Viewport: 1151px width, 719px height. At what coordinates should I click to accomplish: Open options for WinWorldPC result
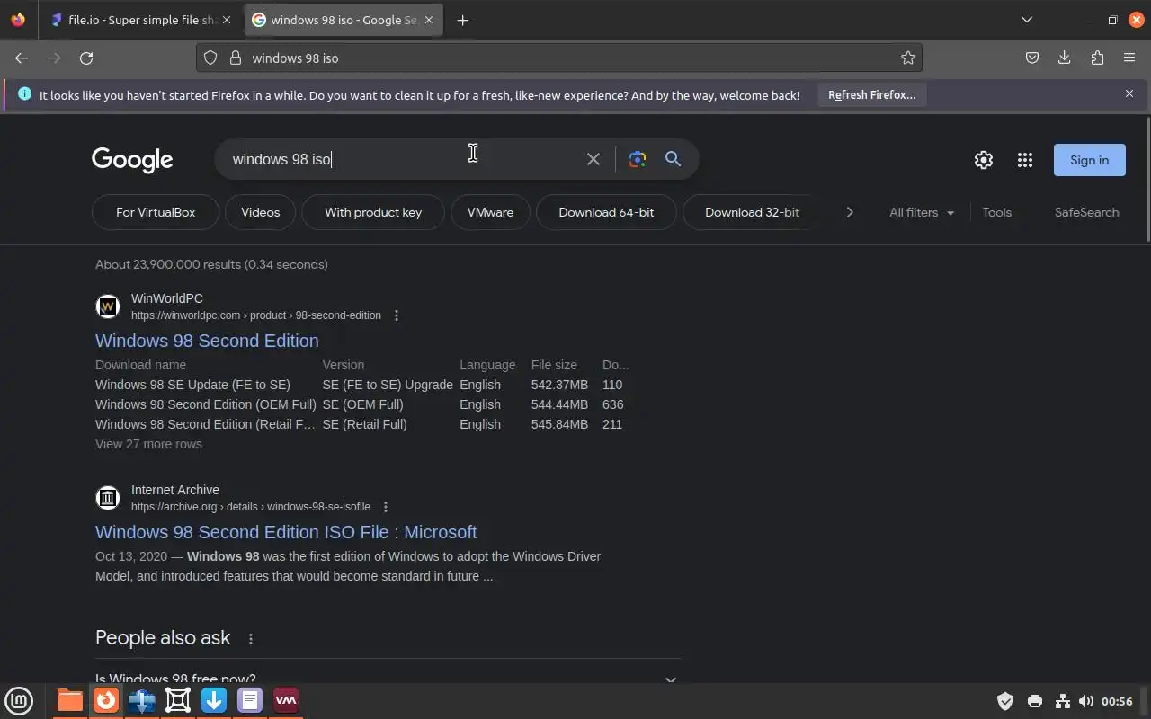[x=397, y=315]
